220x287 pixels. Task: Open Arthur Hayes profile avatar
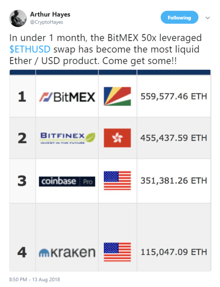18,18
